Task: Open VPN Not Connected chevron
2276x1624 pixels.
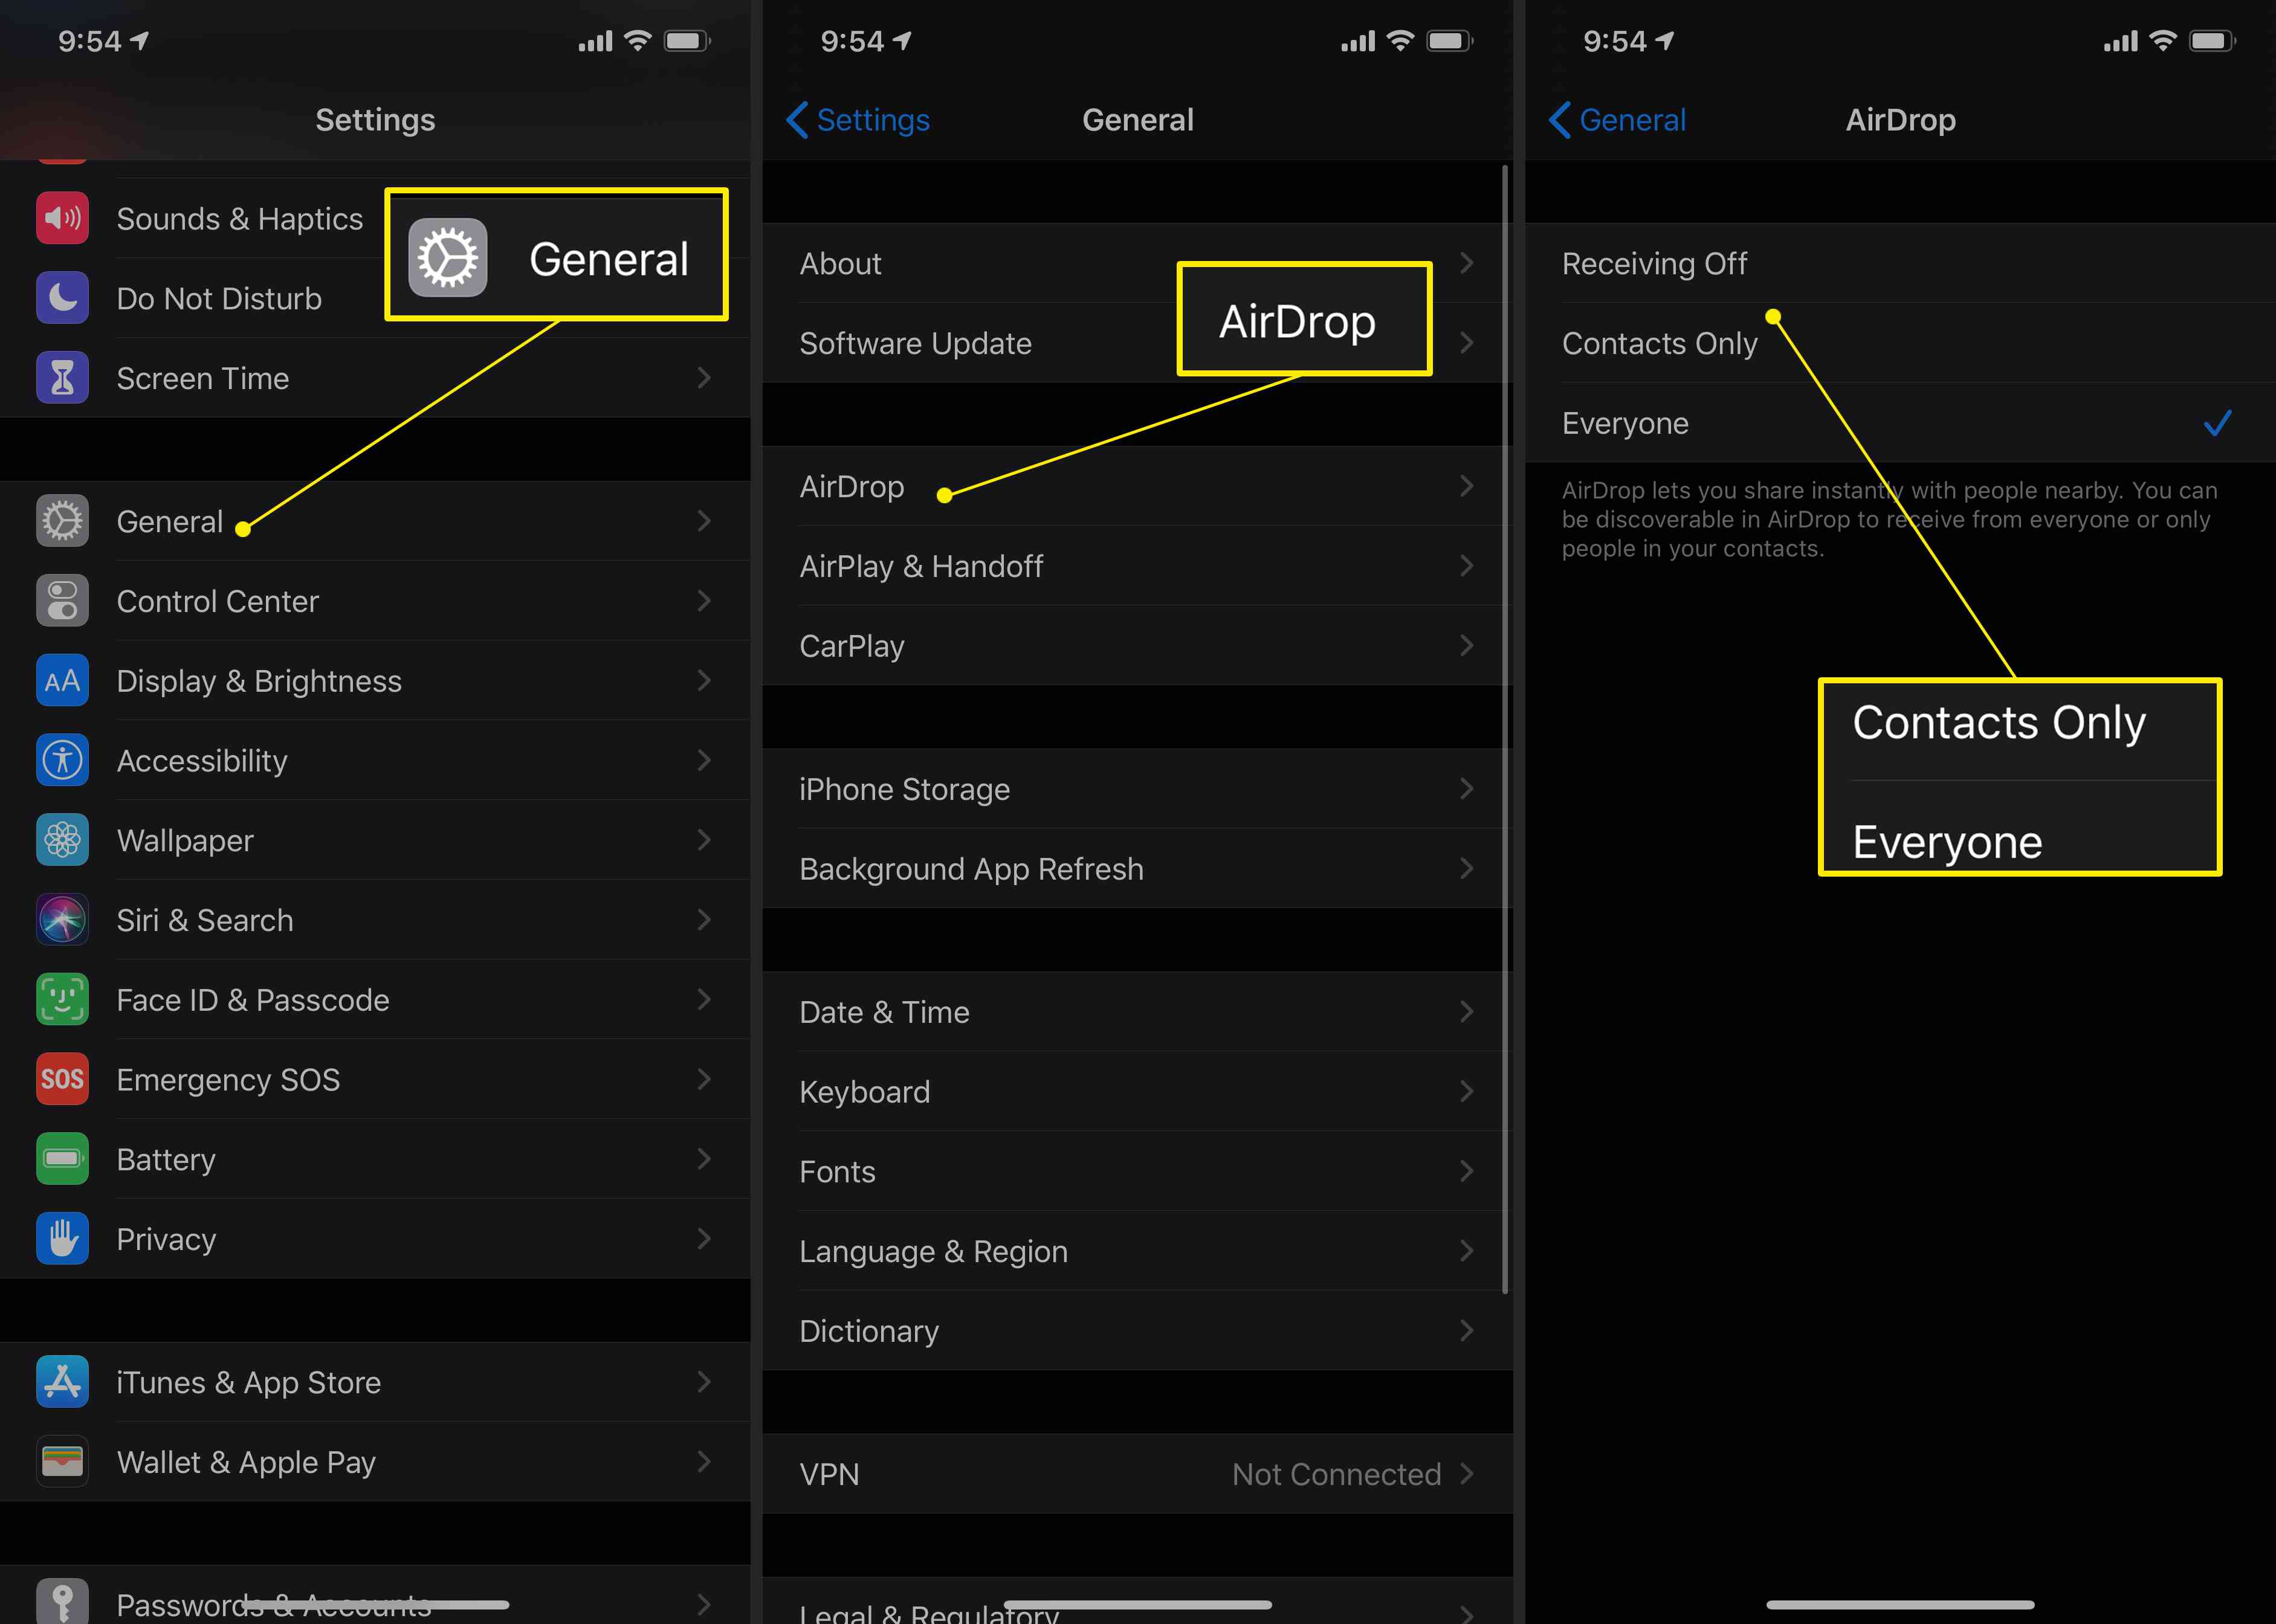Action: point(1467,1474)
